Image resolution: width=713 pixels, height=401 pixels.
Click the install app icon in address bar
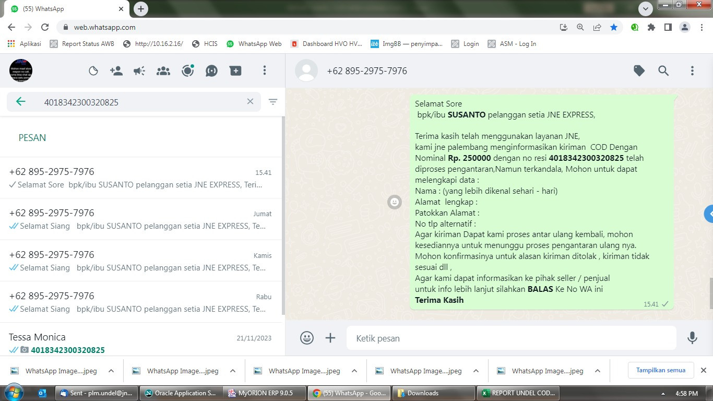[x=563, y=27]
